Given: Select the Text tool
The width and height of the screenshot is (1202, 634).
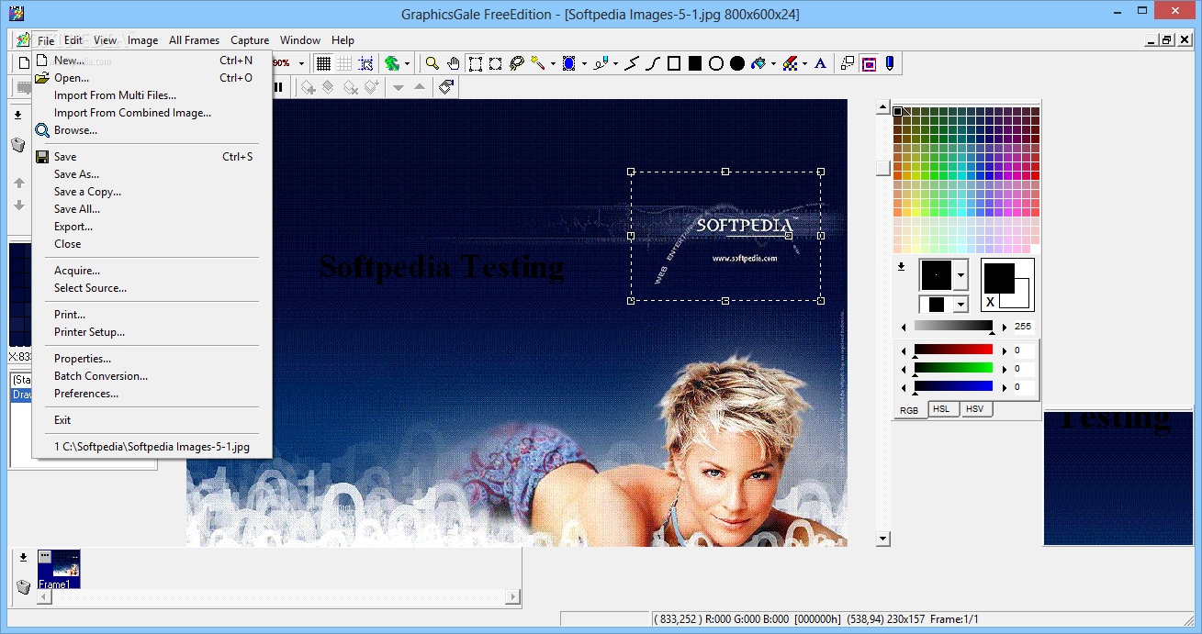Looking at the screenshot, I should coord(821,63).
